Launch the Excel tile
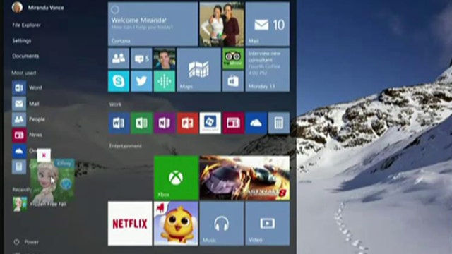The width and height of the screenshot is (452, 254). (141, 123)
